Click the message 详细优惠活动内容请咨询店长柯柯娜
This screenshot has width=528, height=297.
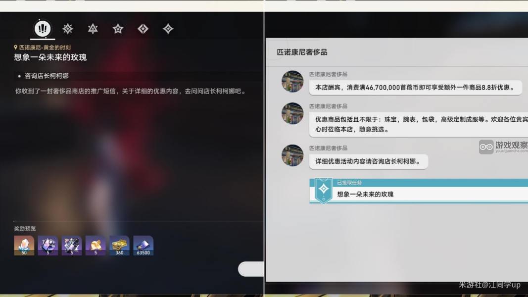click(368, 162)
